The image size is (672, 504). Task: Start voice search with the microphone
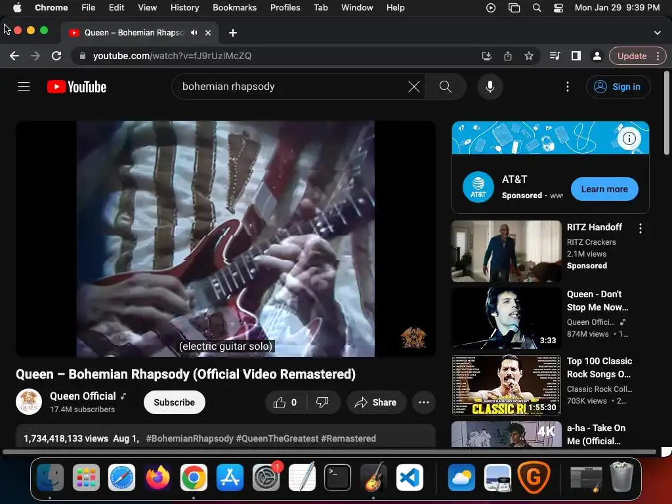pyautogui.click(x=490, y=87)
